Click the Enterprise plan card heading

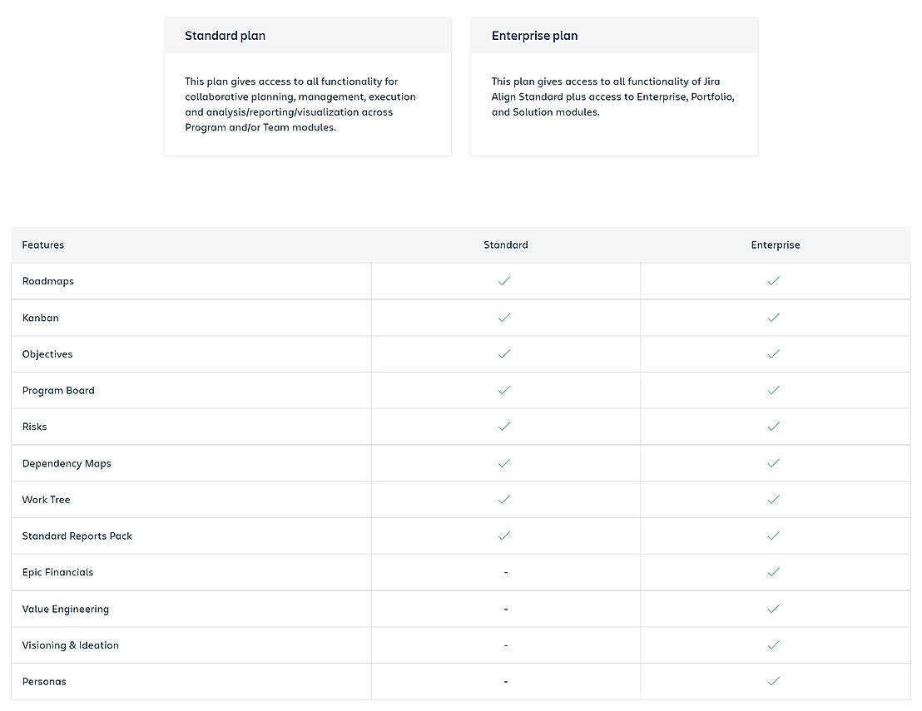pyautogui.click(x=534, y=36)
